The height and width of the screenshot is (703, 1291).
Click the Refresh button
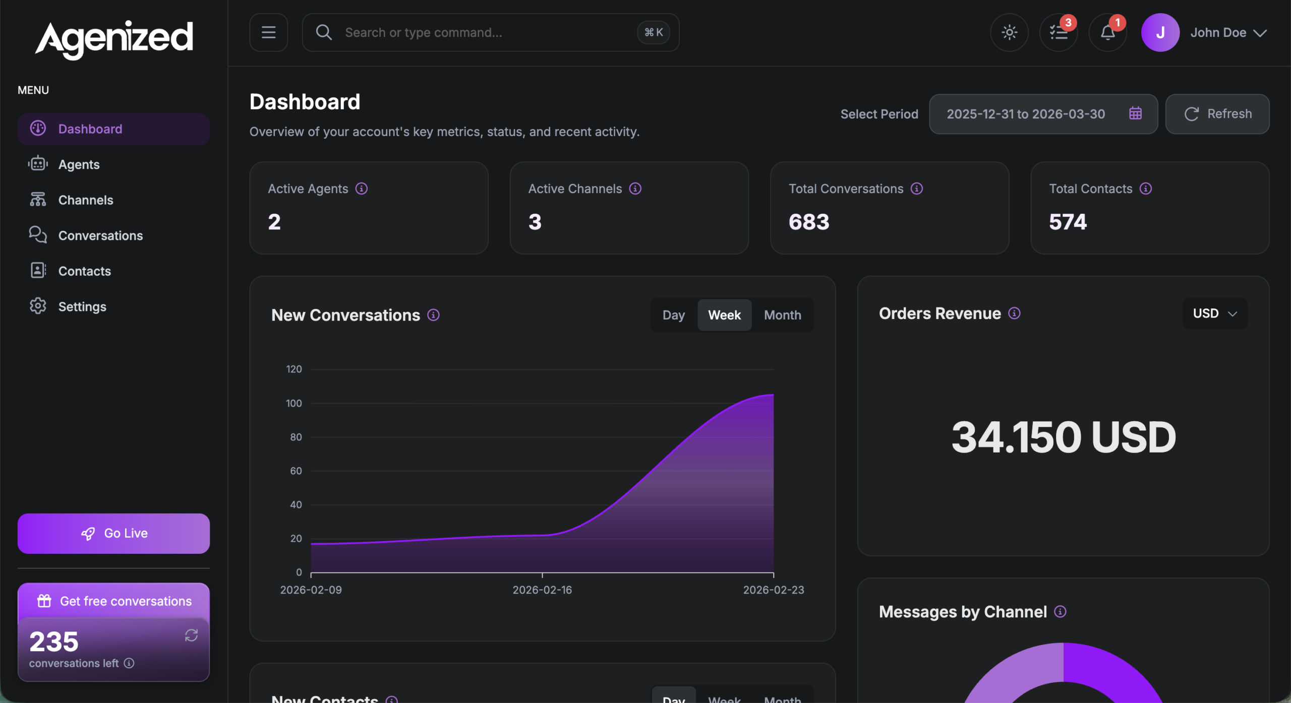[1217, 114]
